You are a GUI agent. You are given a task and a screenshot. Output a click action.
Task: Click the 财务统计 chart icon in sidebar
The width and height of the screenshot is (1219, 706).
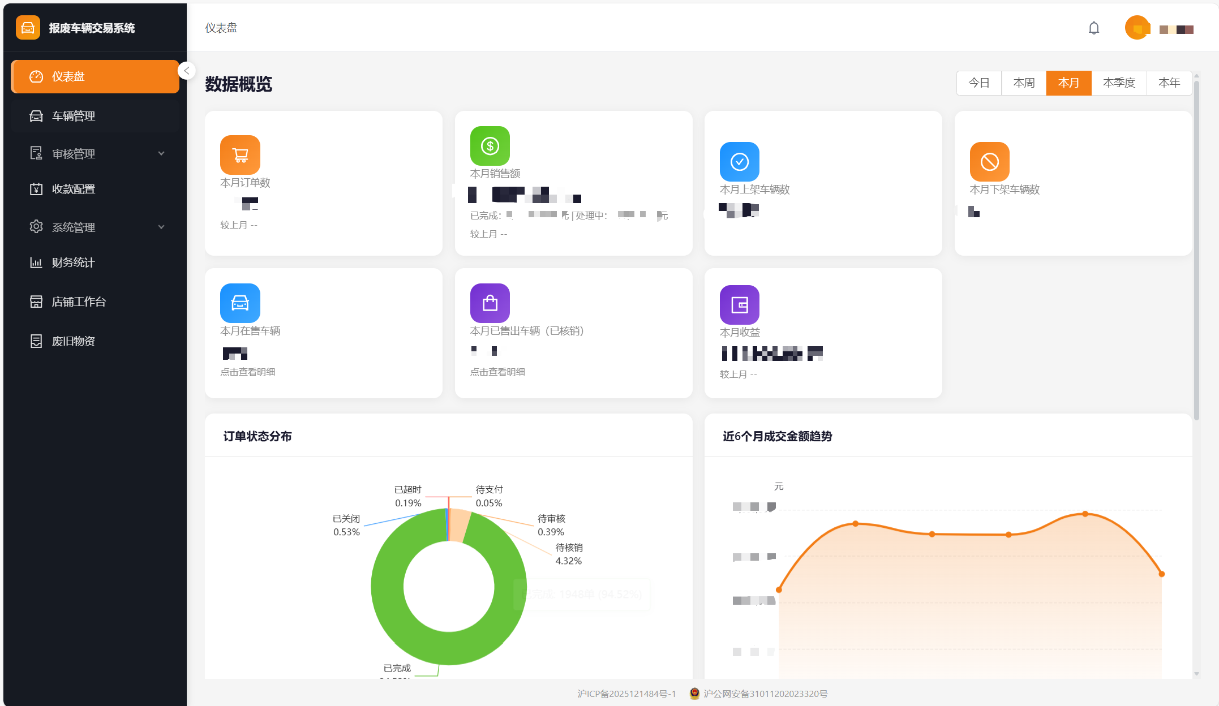point(36,262)
